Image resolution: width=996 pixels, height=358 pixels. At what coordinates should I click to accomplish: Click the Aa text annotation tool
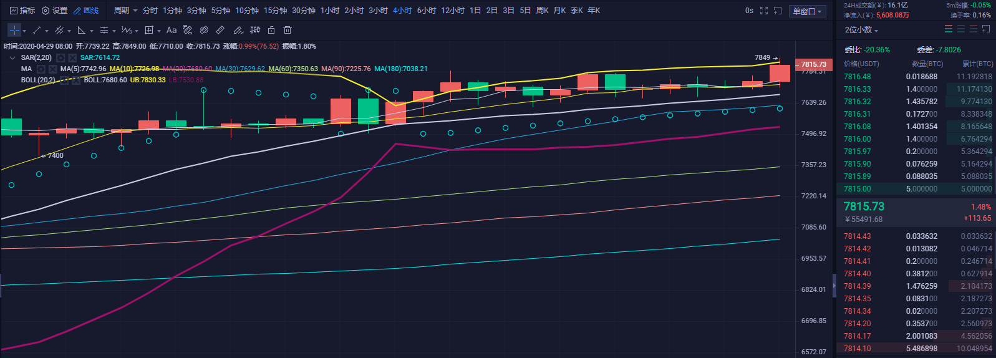click(172, 30)
